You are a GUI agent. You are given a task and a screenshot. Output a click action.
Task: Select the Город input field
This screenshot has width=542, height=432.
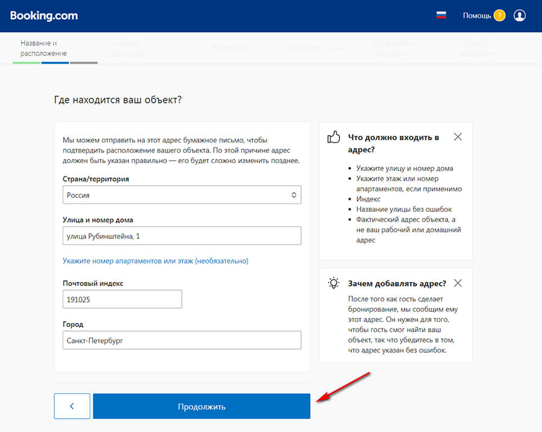(181, 340)
